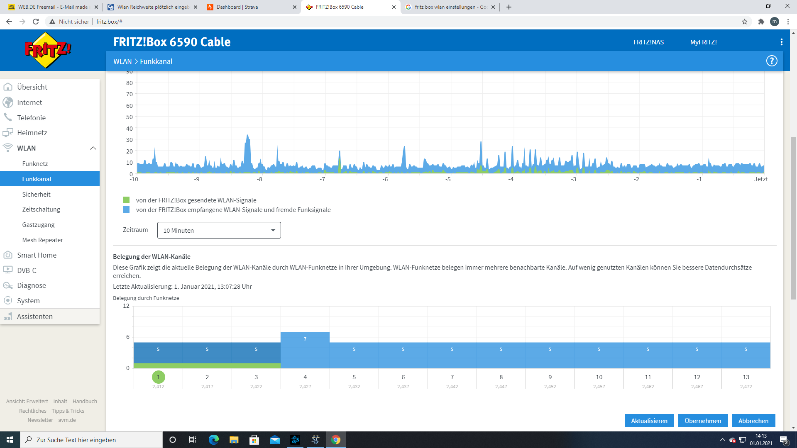Open the help question mark icon

tap(771, 61)
